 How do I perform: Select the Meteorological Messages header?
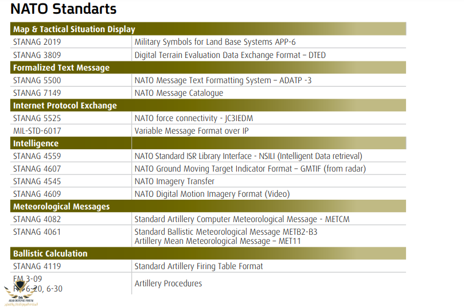click(61, 207)
